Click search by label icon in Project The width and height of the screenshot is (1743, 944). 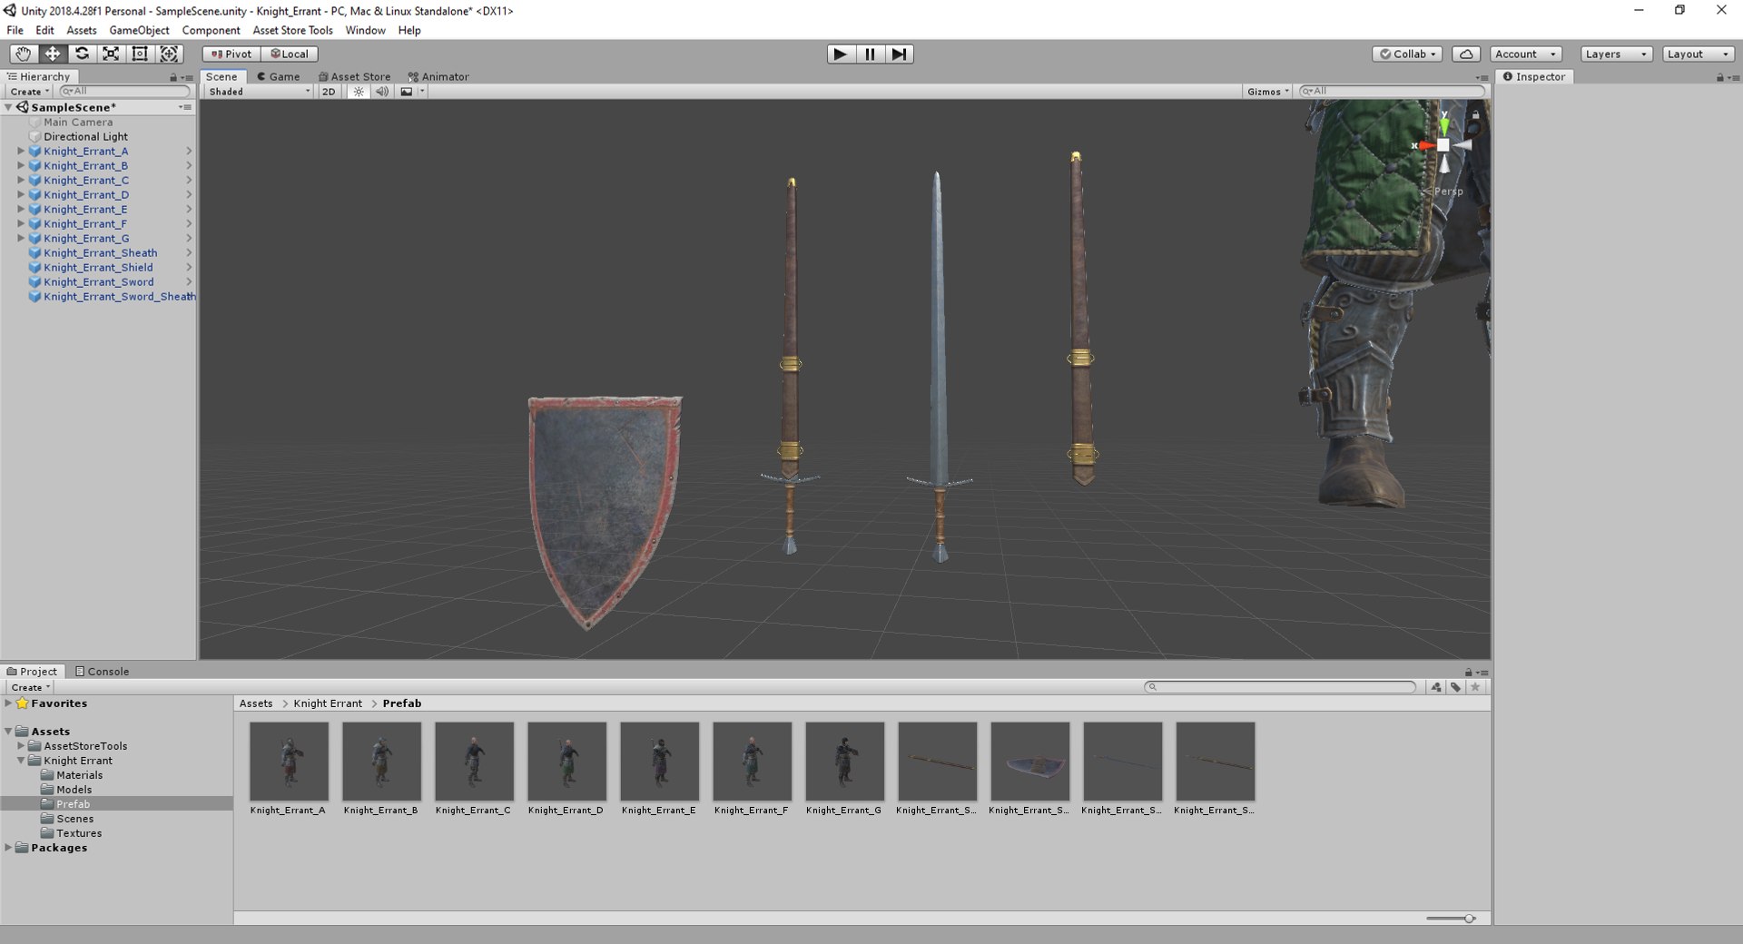pos(1456,687)
